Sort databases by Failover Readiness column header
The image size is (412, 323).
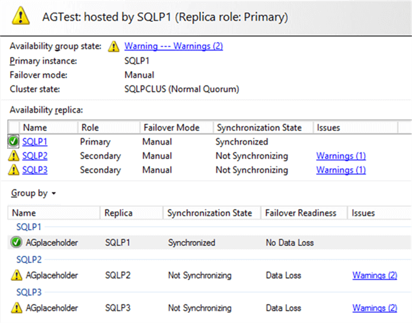click(x=301, y=213)
